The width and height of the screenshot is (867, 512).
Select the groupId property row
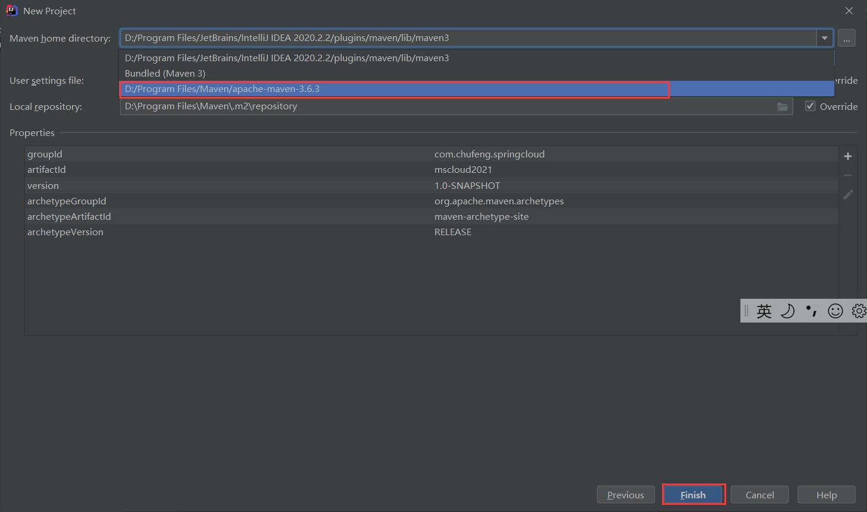pos(431,154)
